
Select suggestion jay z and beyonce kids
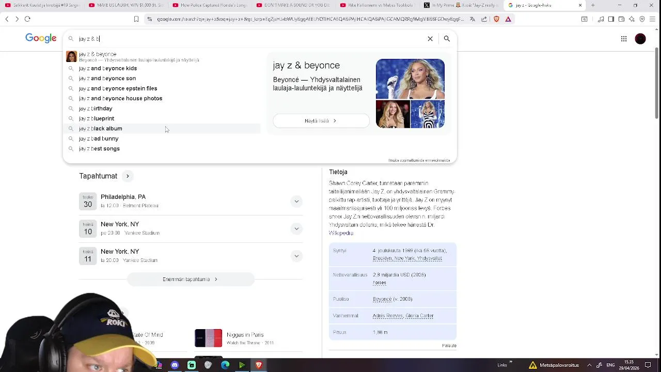pos(163,68)
